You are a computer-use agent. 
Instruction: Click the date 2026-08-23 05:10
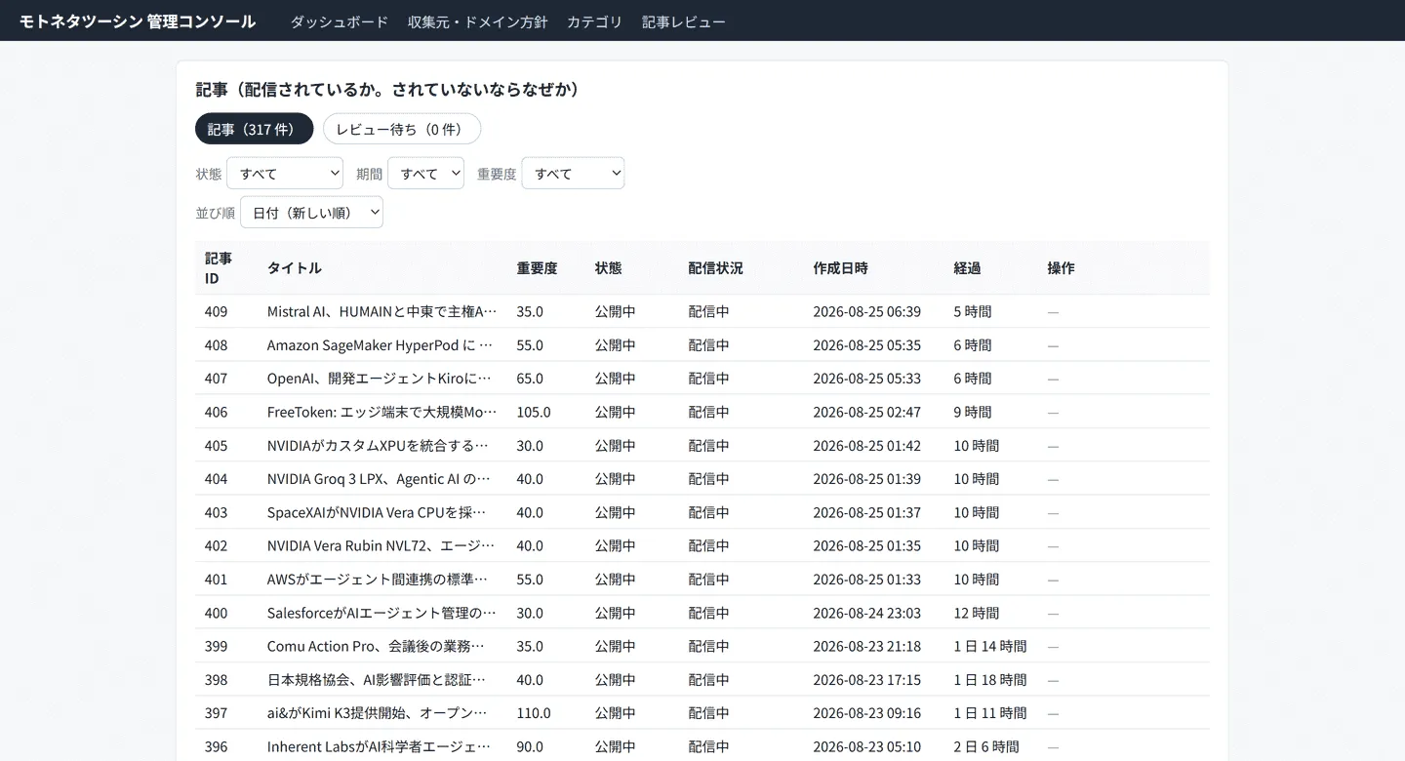point(866,747)
